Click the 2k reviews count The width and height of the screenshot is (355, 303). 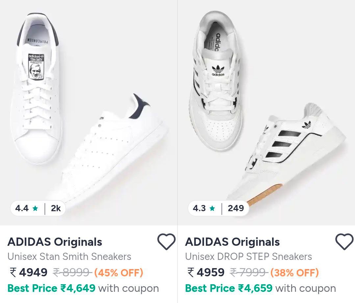(x=56, y=208)
